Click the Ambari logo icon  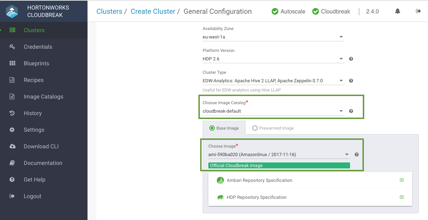tap(220, 180)
